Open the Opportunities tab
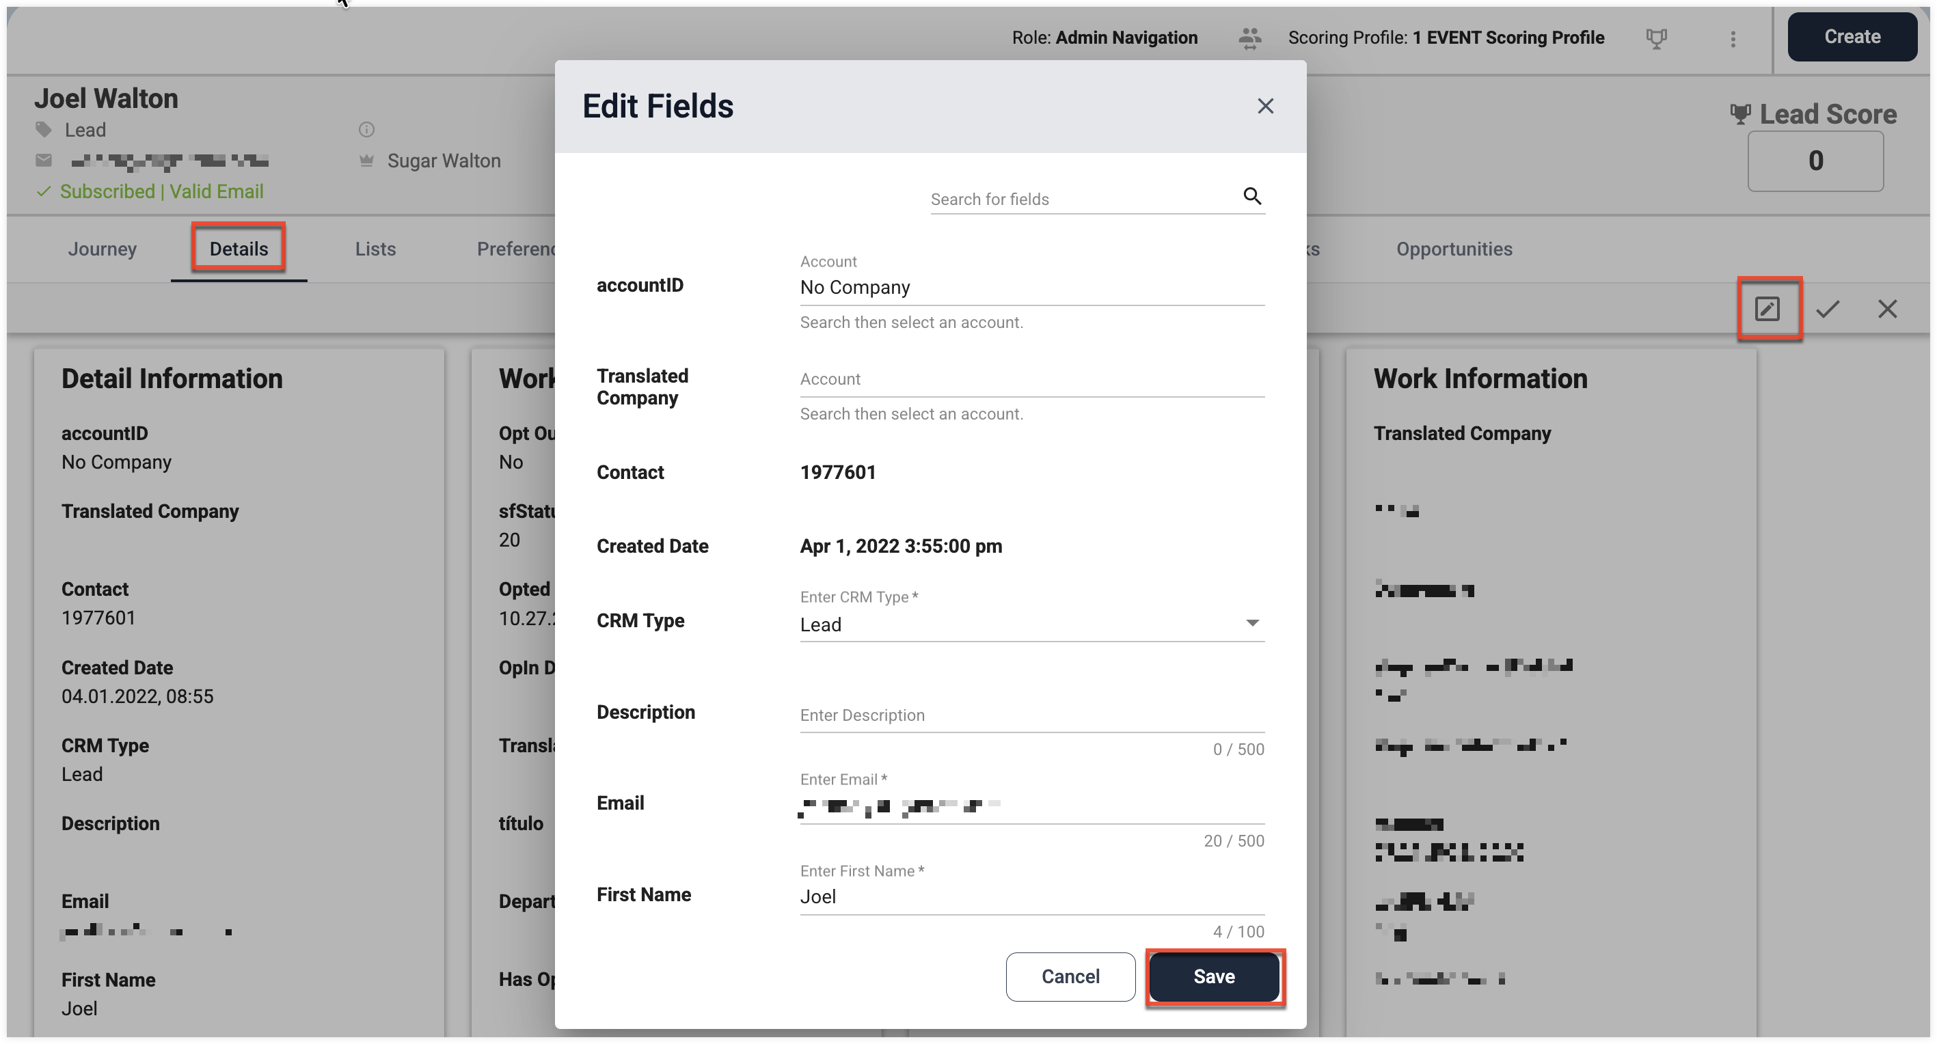The image size is (1937, 1044). point(1454,249)
